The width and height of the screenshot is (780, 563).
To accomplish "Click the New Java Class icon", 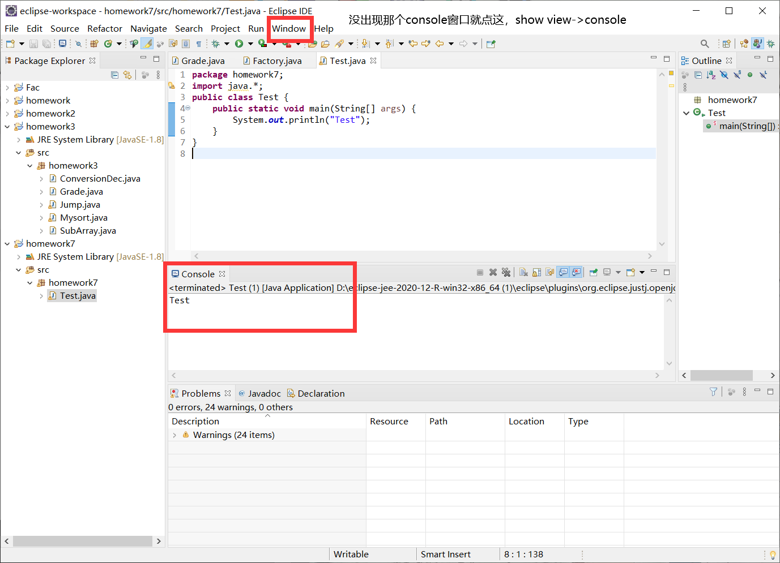I will click(x=108, y=44).
